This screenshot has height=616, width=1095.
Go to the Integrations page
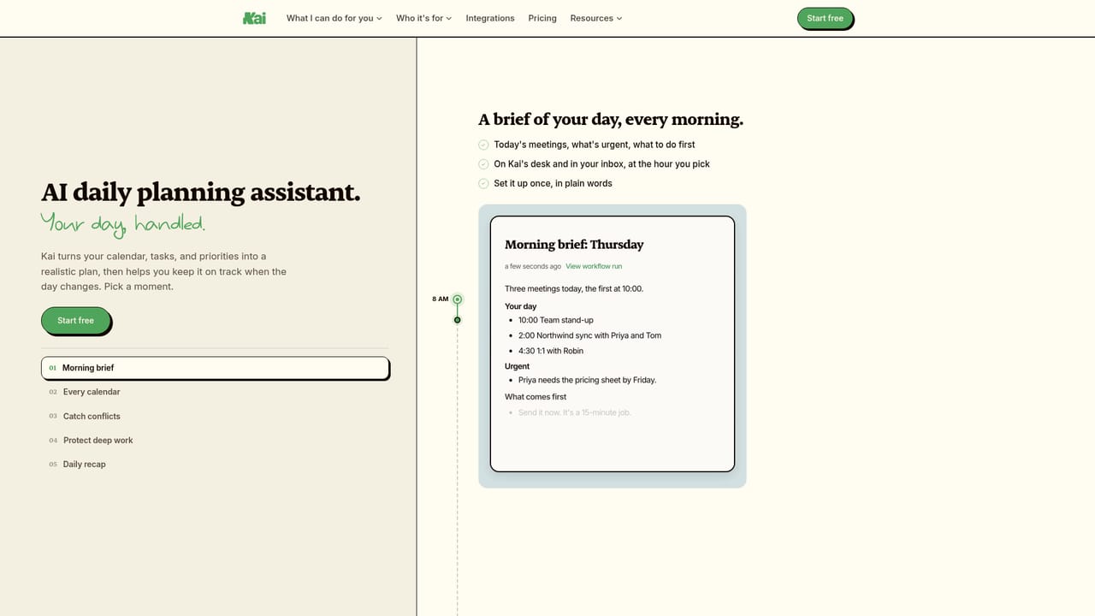pos(490,18)
